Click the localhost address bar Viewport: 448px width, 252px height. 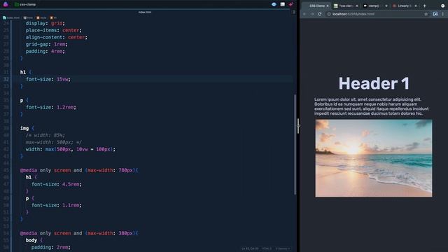click(x=377, y=14)
